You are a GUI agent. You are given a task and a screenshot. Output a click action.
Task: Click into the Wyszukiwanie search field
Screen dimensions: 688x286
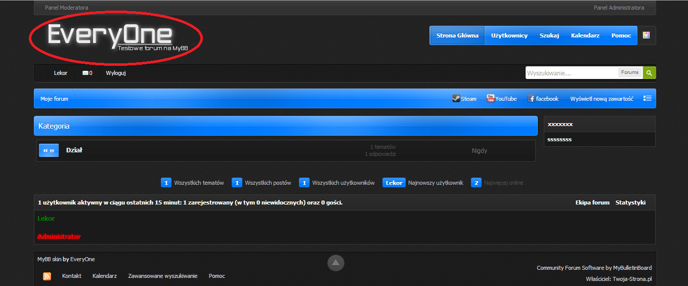[x=572, y=73]
